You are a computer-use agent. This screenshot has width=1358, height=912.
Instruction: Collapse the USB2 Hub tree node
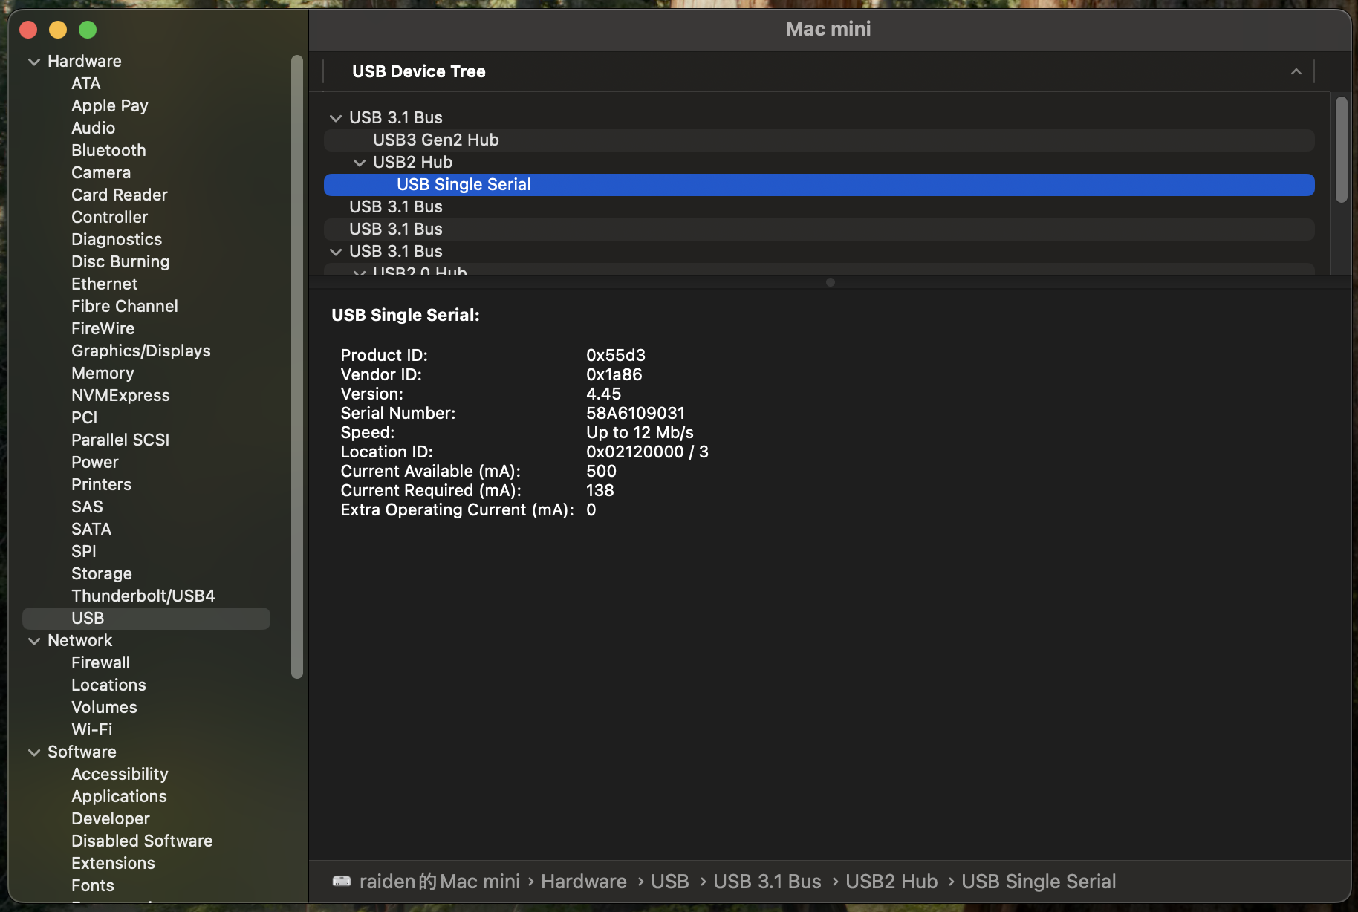pyautogui.click(x=360, y=163)
